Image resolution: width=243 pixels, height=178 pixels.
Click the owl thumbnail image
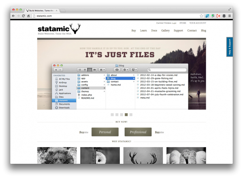[100, 156]
